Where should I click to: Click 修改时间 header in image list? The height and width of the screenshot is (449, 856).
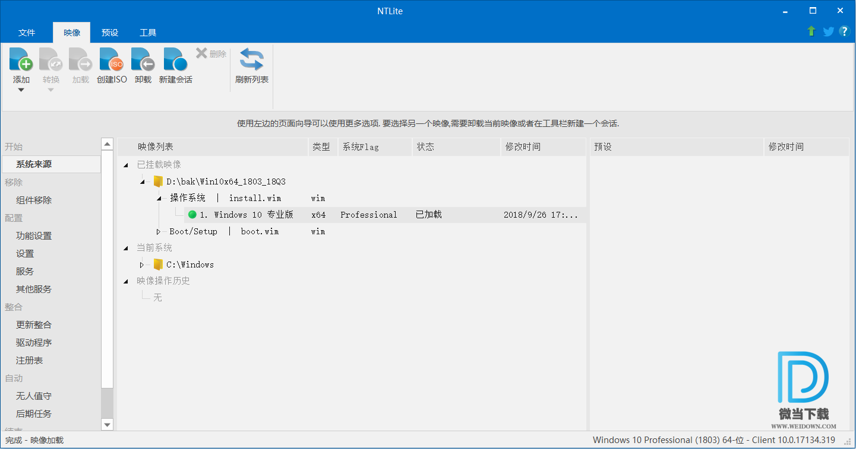click(x=543, y=147)
